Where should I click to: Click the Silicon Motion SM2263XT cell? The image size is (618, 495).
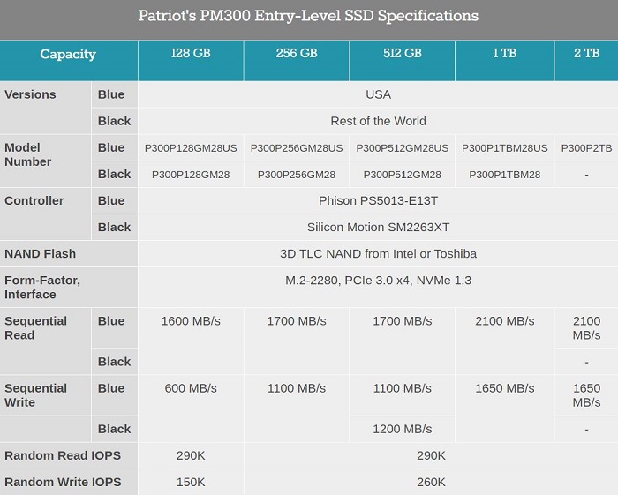tap(378, 227)
